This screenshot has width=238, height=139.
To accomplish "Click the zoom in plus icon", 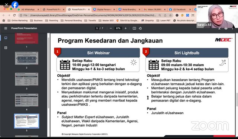I will click(126, 28).
